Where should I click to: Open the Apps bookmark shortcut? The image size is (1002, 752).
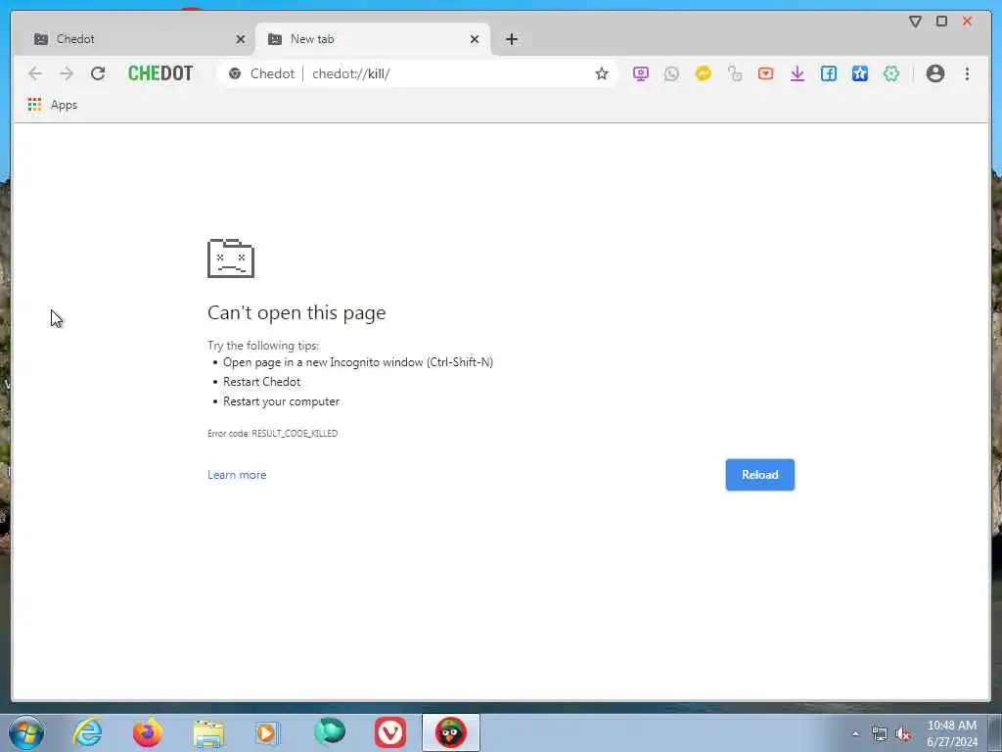tap(53, 104)
